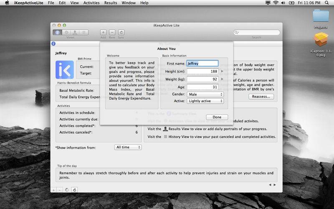
Task: Click the Jeffrey name heading
Action: click(61, 53)
